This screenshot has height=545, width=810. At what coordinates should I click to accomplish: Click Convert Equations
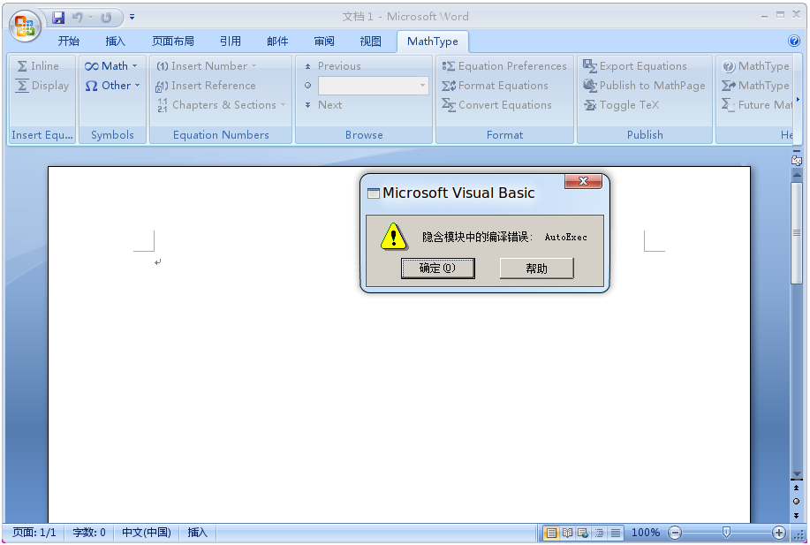click(x=496, y=105)
